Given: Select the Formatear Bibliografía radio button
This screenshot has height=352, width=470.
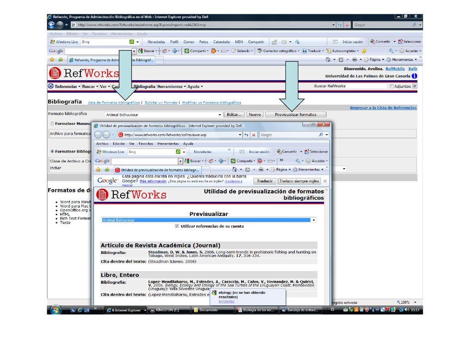Looking at the screenshot, I should click(x=52, y=151).
